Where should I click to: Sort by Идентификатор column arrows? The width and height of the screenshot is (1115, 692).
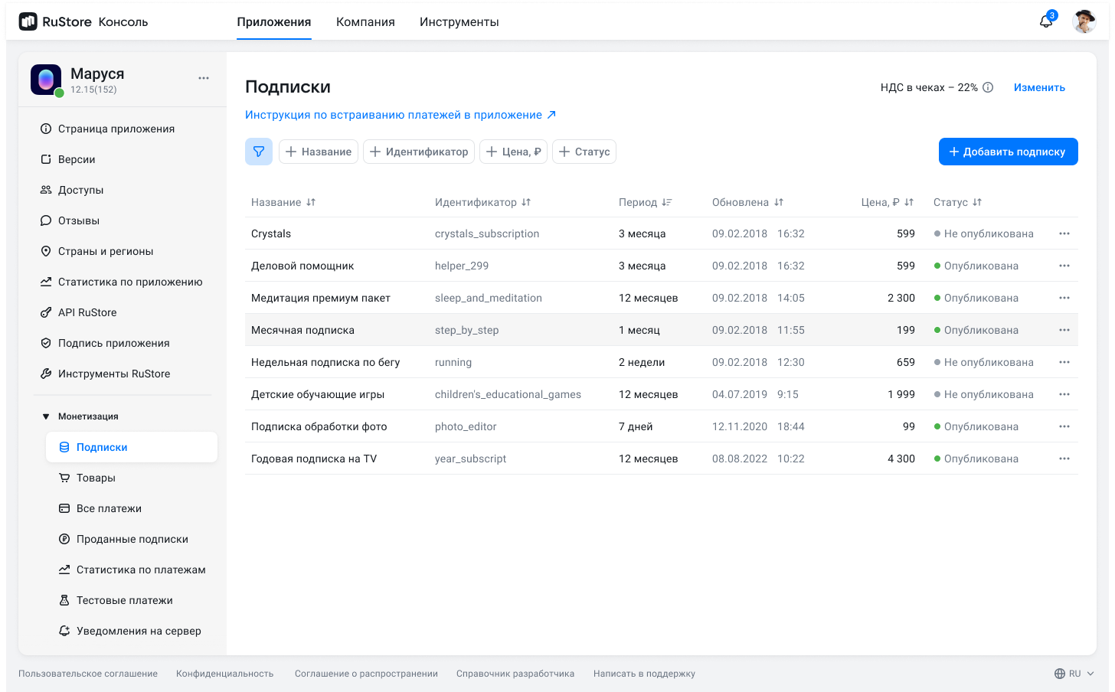526,202
